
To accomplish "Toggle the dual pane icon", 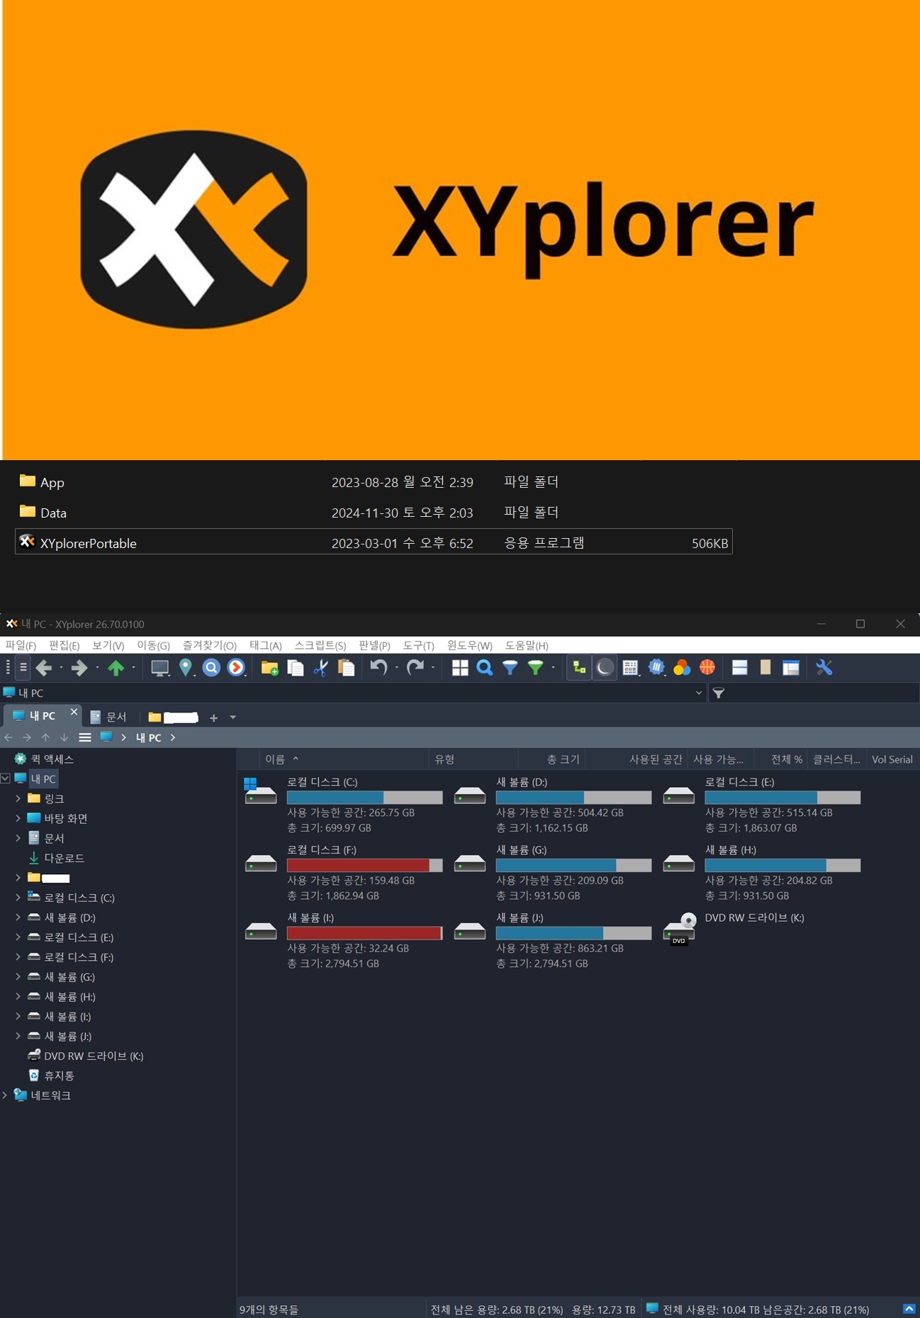I will 740,667.
